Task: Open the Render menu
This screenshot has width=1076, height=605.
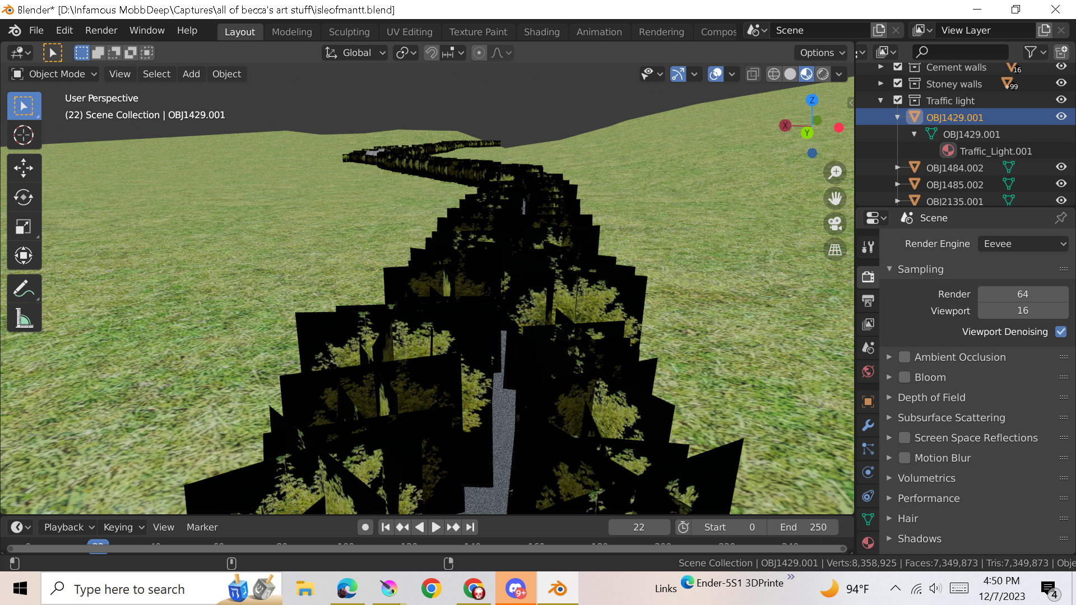Action: pos(101,30)
